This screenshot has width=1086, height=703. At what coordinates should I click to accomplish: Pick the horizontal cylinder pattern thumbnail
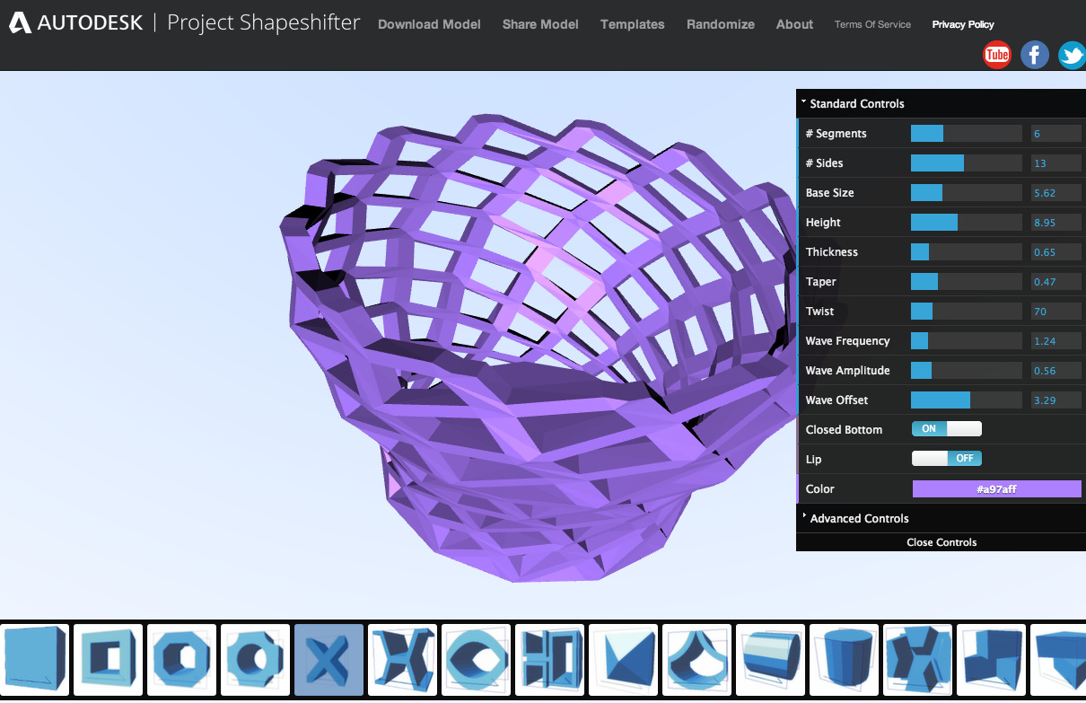pyautogui.click(x=770, y=659)
